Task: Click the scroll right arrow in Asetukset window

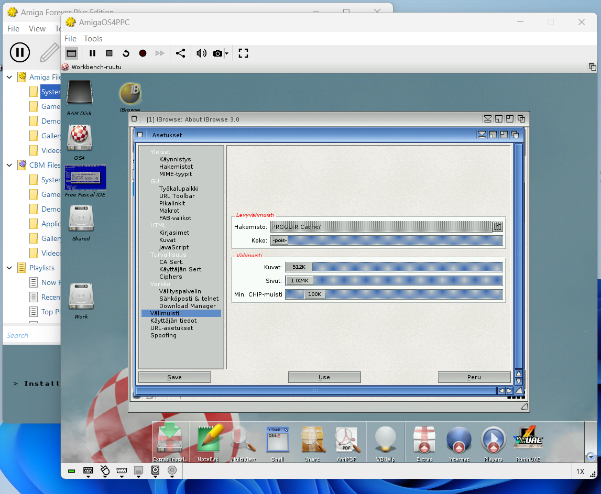Action: tap(509, 391)
